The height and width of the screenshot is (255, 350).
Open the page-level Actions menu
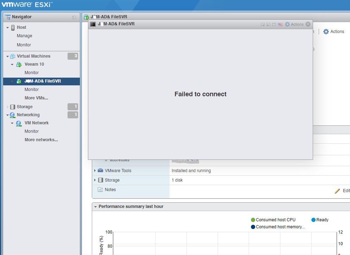[x=333, y=31]
